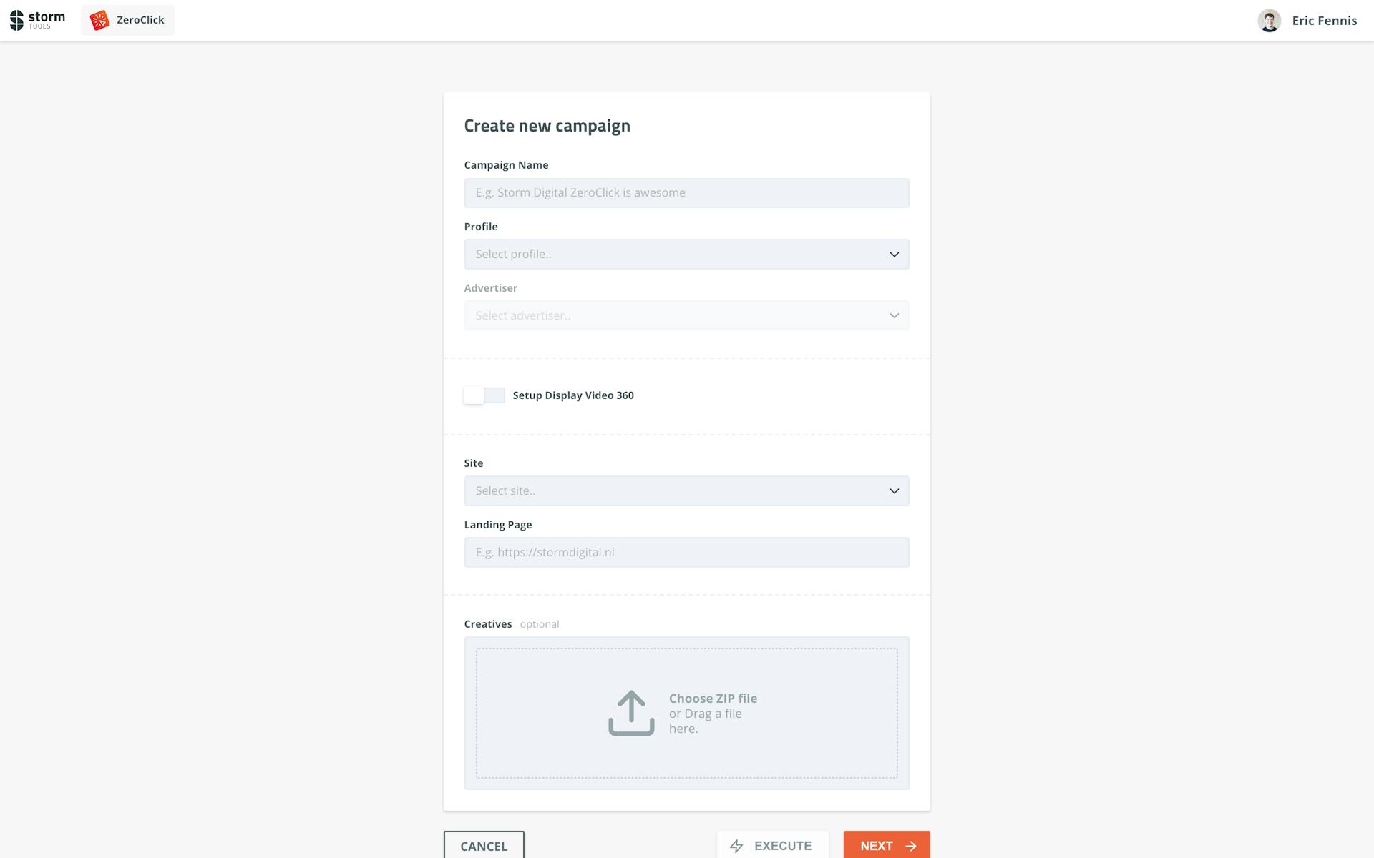Click the lightning bolt Execute icon
Viewport: 1374px width, 858px height.
[x=736, y=846]
